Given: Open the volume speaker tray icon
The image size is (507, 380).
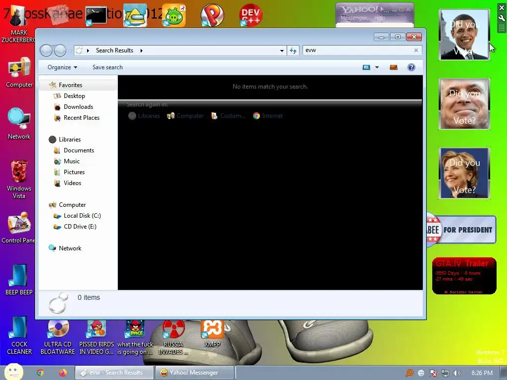Looking at the screenshot, I should coord(456,373).
